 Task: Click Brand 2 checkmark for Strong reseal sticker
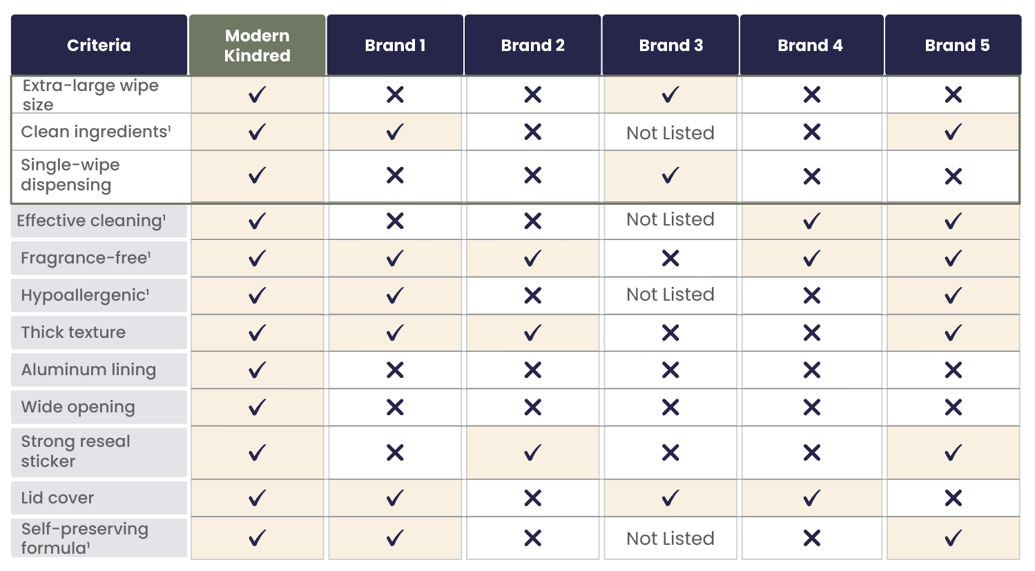(532, 453)
